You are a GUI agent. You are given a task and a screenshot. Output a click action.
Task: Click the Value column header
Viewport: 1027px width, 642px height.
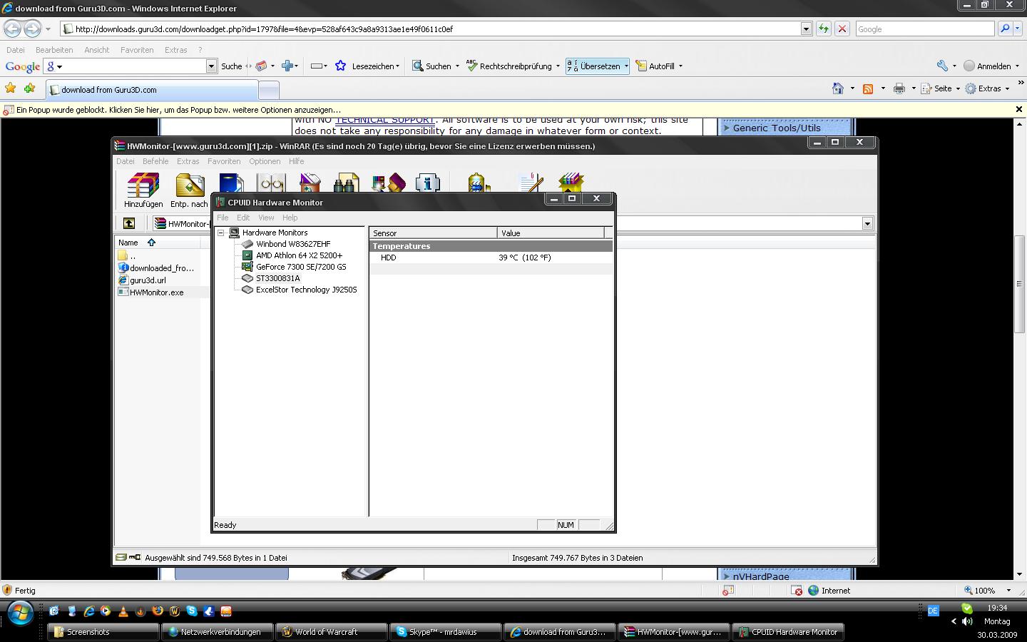(x=551, y=233)
